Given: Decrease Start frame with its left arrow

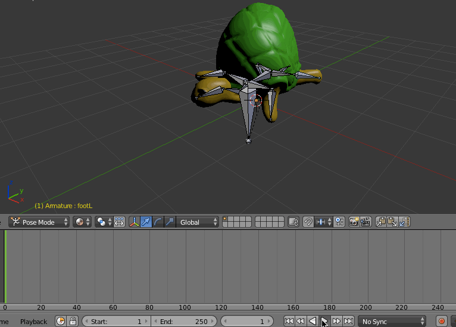Looking at the screenshot, I should (86, 322).
